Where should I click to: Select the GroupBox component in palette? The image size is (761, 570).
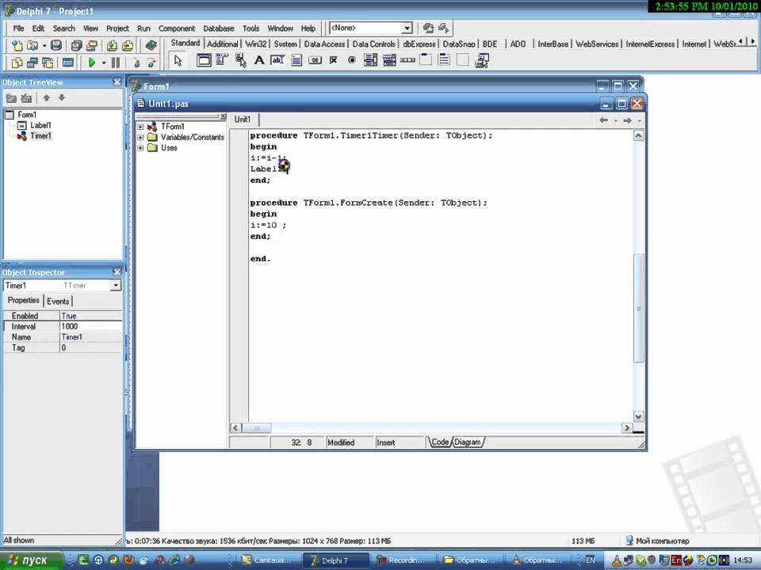426,60
